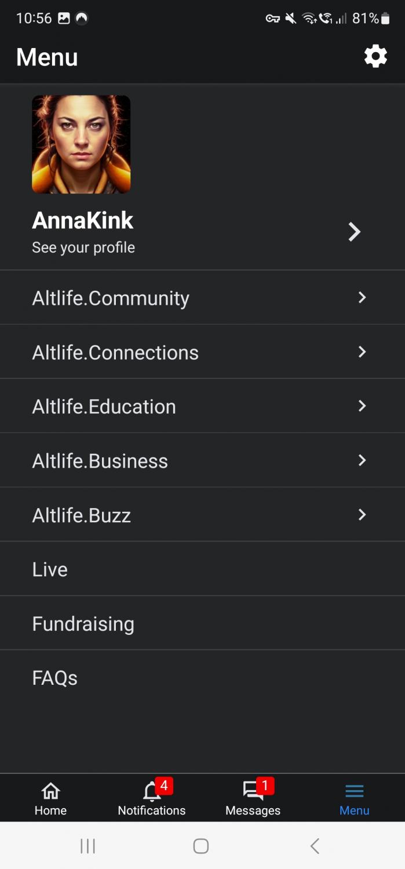Open the FAQs menu entry
Viewport: 405px width, 869px height.
pos(55,678)
